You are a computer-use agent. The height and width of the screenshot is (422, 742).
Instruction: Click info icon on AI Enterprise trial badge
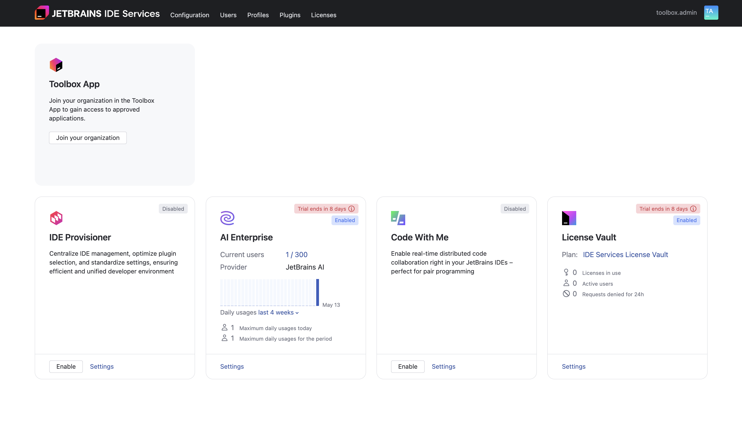point(352,209)
